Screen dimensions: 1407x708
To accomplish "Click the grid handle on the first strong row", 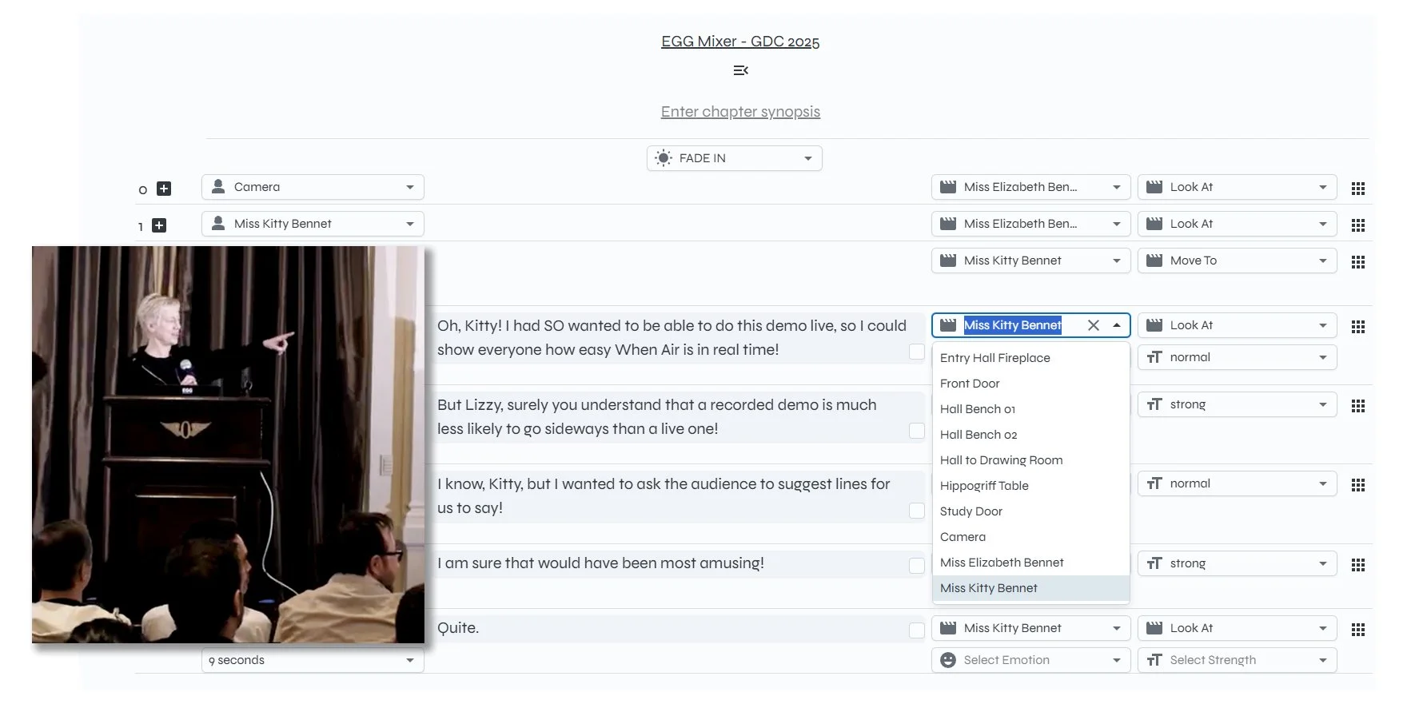I will [1357, 406].
